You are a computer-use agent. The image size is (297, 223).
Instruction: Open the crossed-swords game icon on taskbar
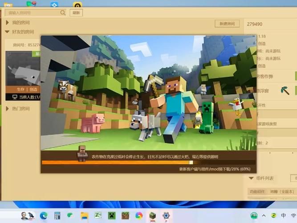point(98,215)
